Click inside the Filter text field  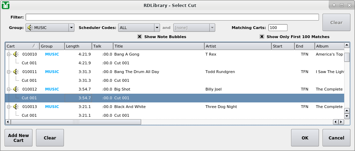point(172,17)
